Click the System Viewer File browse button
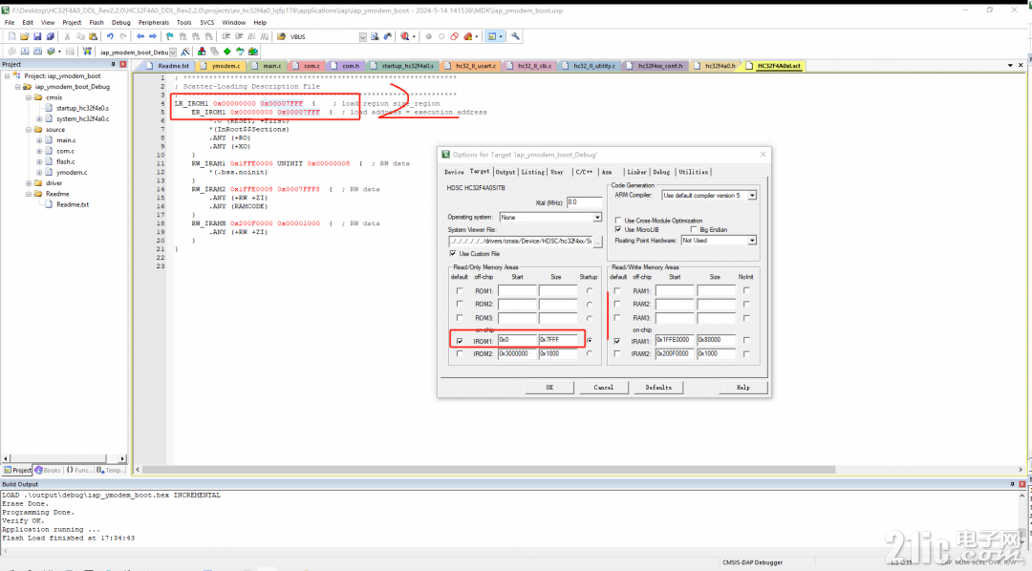This screenshot has height=571, width=1032. point(597,242)
